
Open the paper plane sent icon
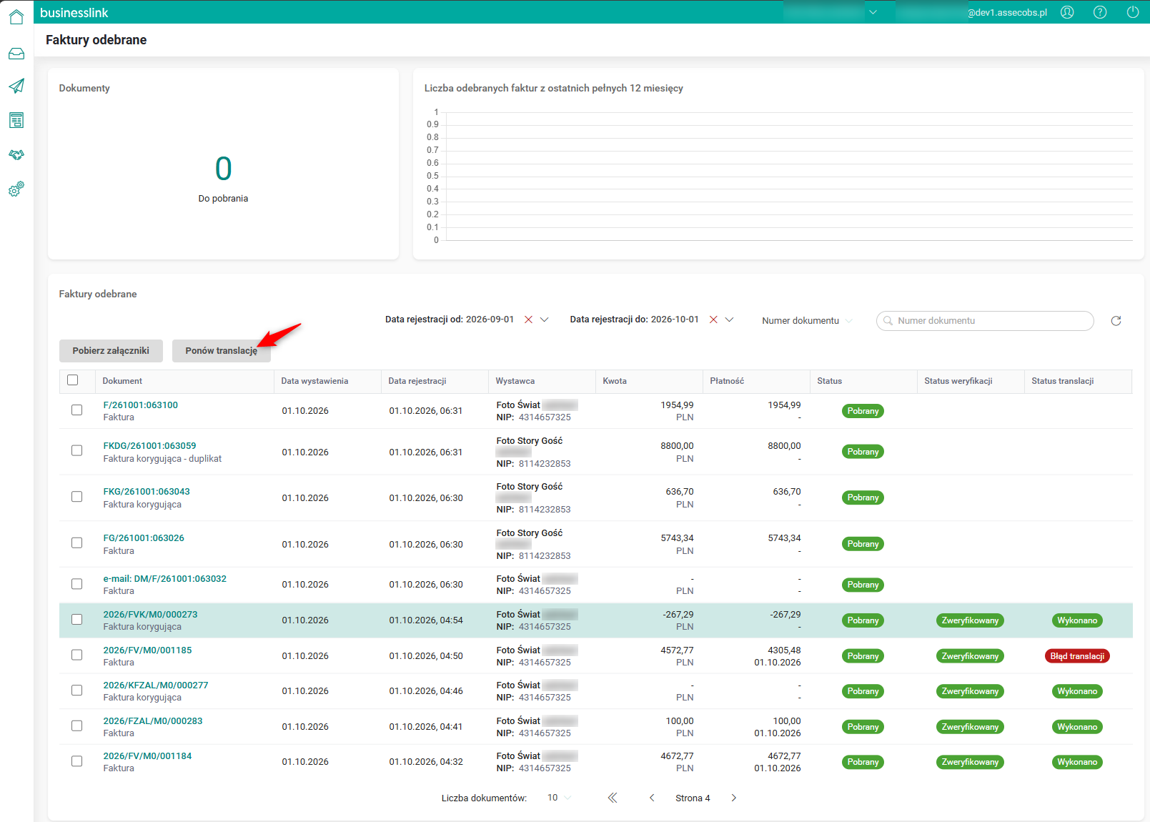16,86
